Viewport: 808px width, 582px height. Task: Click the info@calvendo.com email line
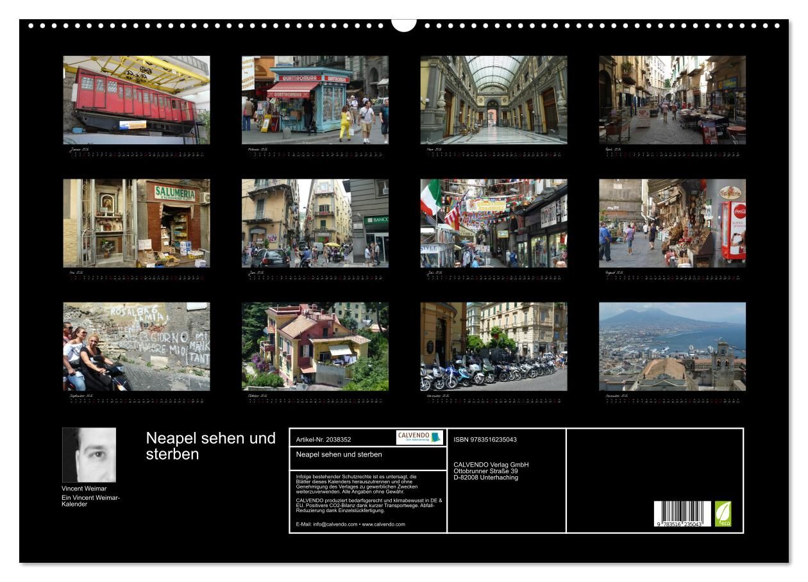[x=350, y=524]
